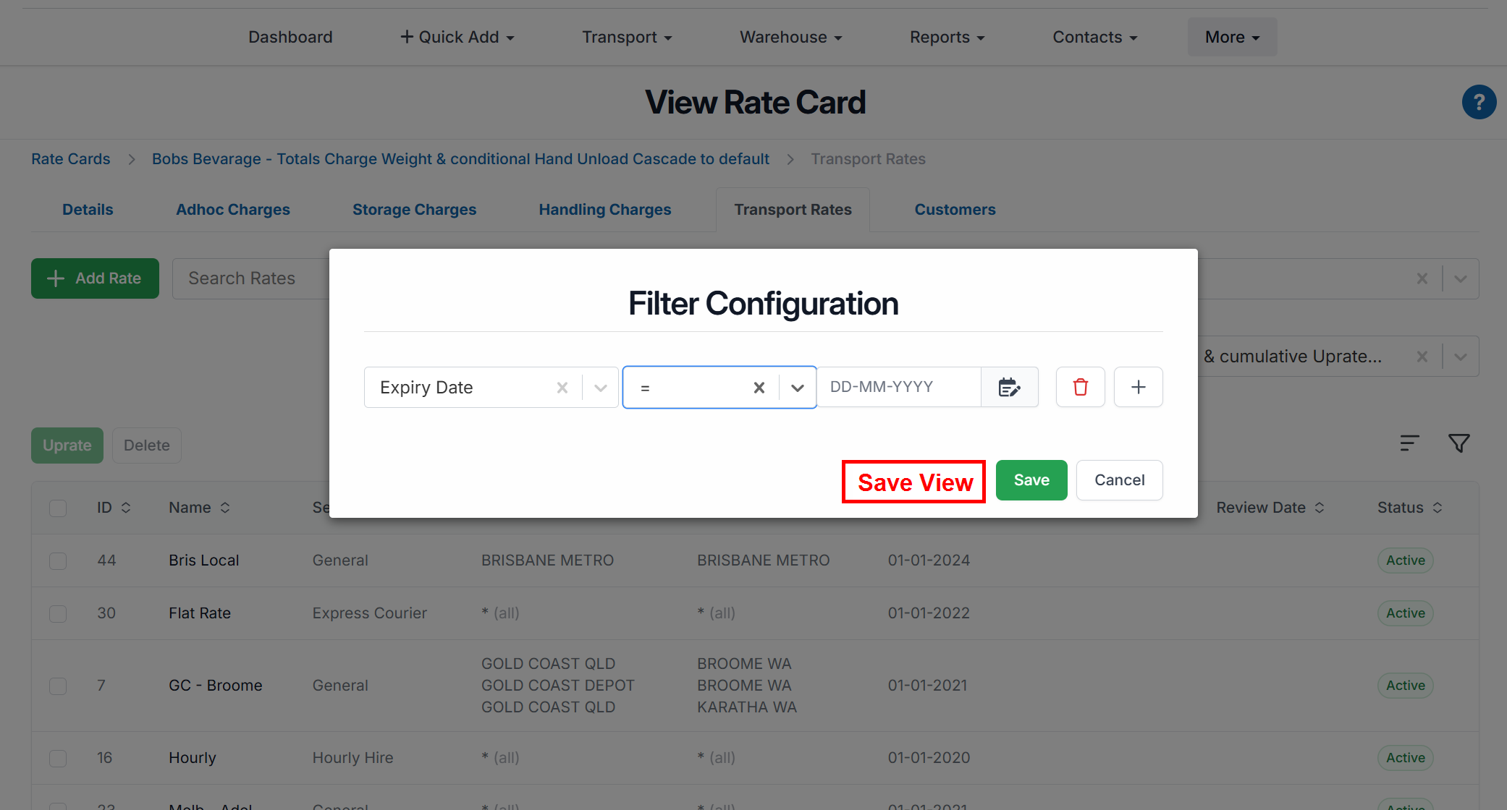Click the Save View button
This screenshot has width=1507, height=810.
[914, 482]
